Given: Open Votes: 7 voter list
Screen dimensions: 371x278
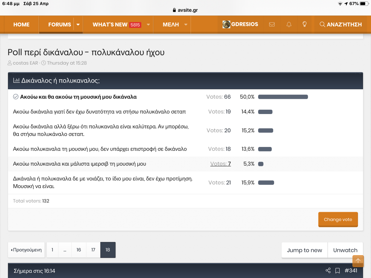Looking at the screenshot, I should point(221,164).
